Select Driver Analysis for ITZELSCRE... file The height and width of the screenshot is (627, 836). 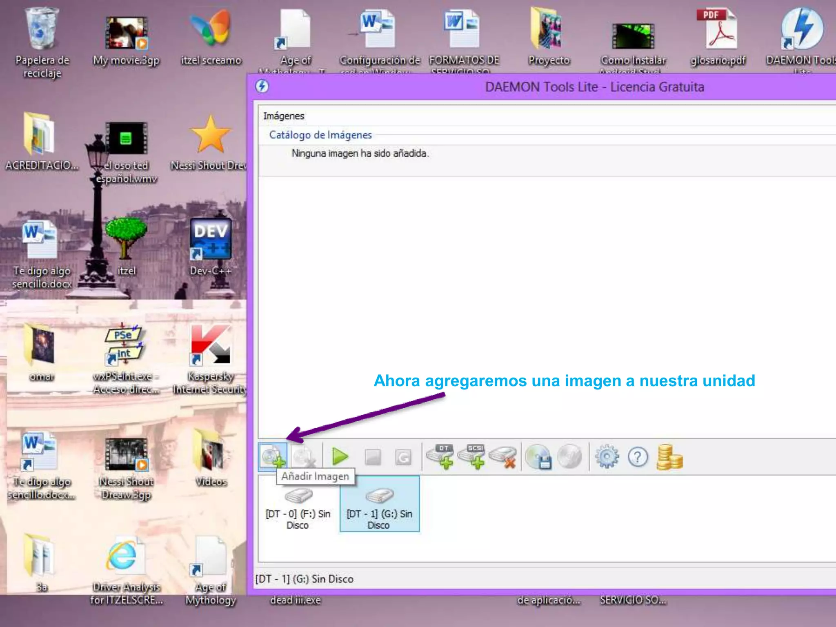(126, 570)
